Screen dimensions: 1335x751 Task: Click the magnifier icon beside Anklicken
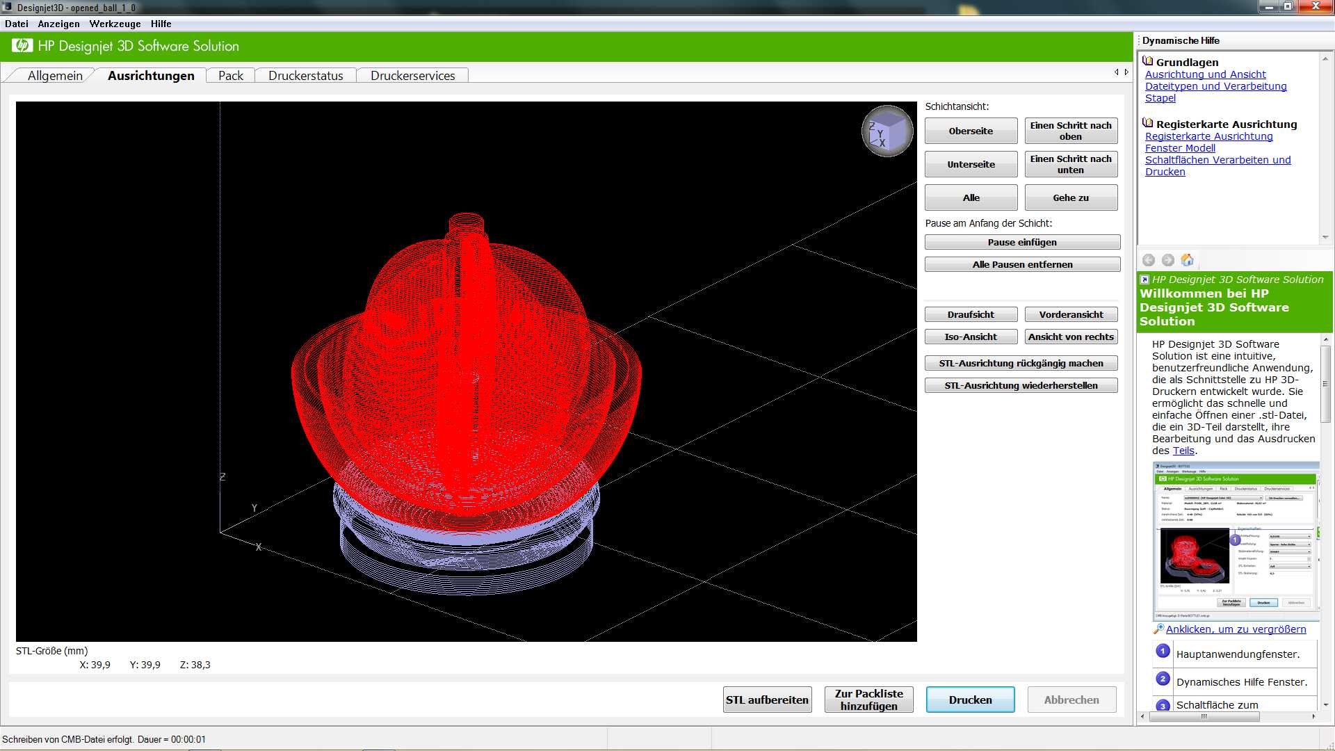pos(1158,629)
